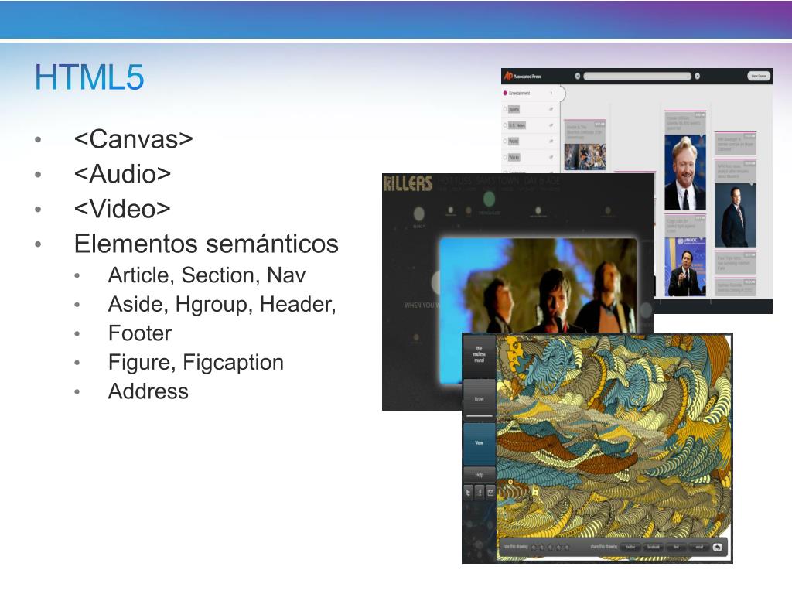Share drawing via twitter button in bottom bar
The height and width of the screenshot is (594, 792).
[x=630, y=547]
